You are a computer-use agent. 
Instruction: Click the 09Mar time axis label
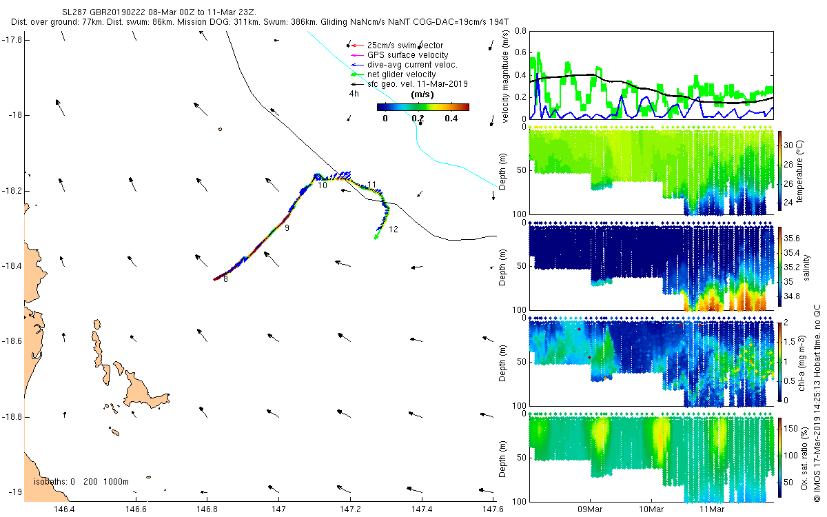tap(591, 509)
